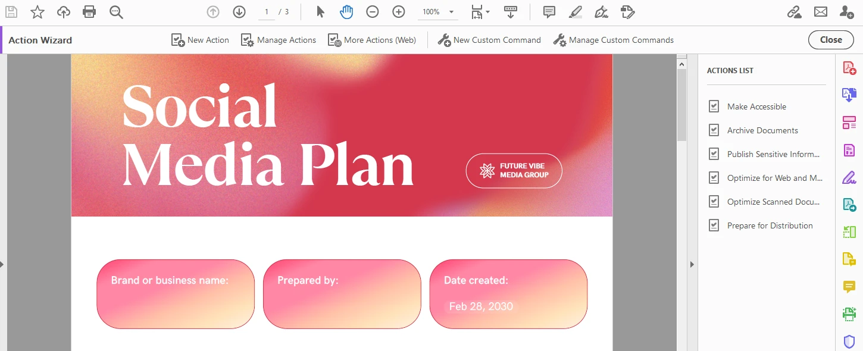Open the green compare pages tool
This screenshot has height=351, width=863.
[849, 232]
